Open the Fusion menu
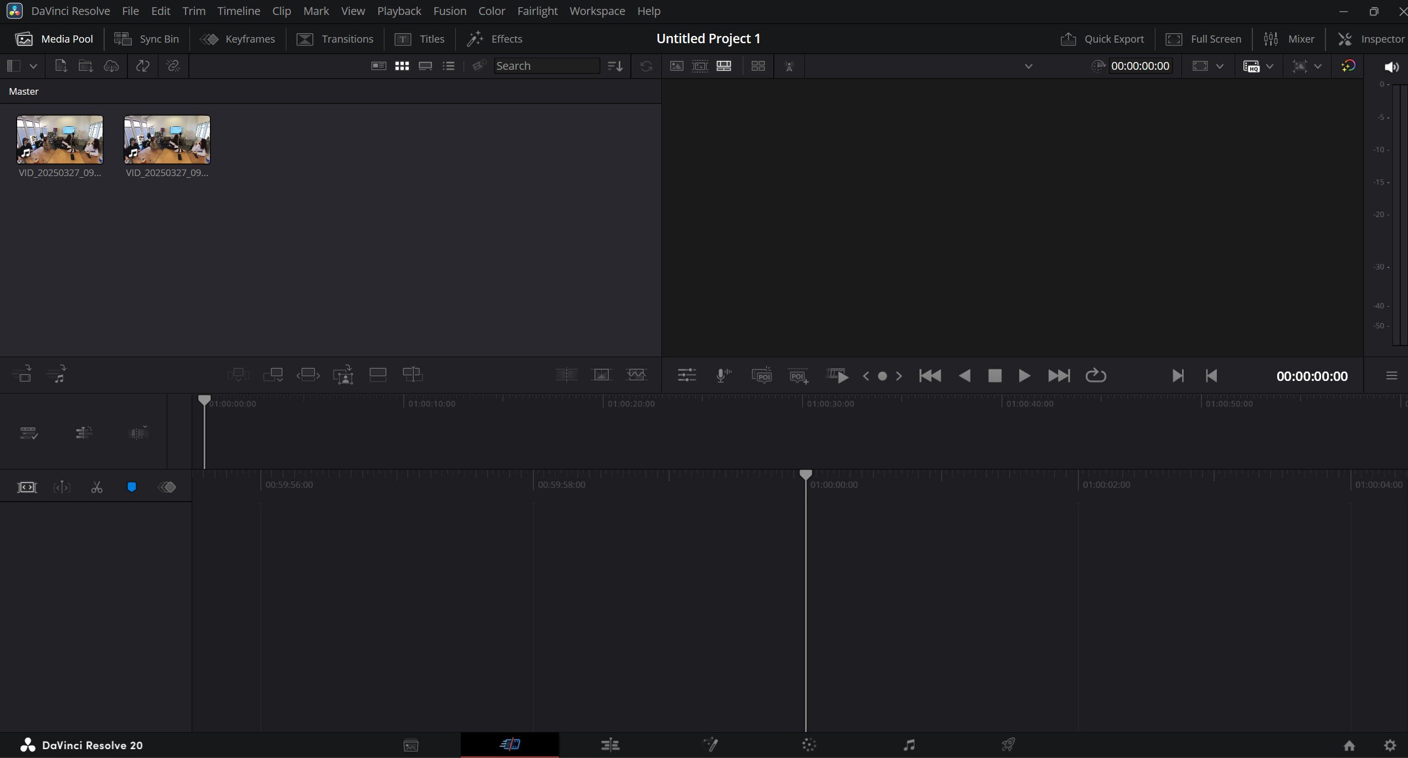This screenshot has height=758, width=1408. coord(449,11)
